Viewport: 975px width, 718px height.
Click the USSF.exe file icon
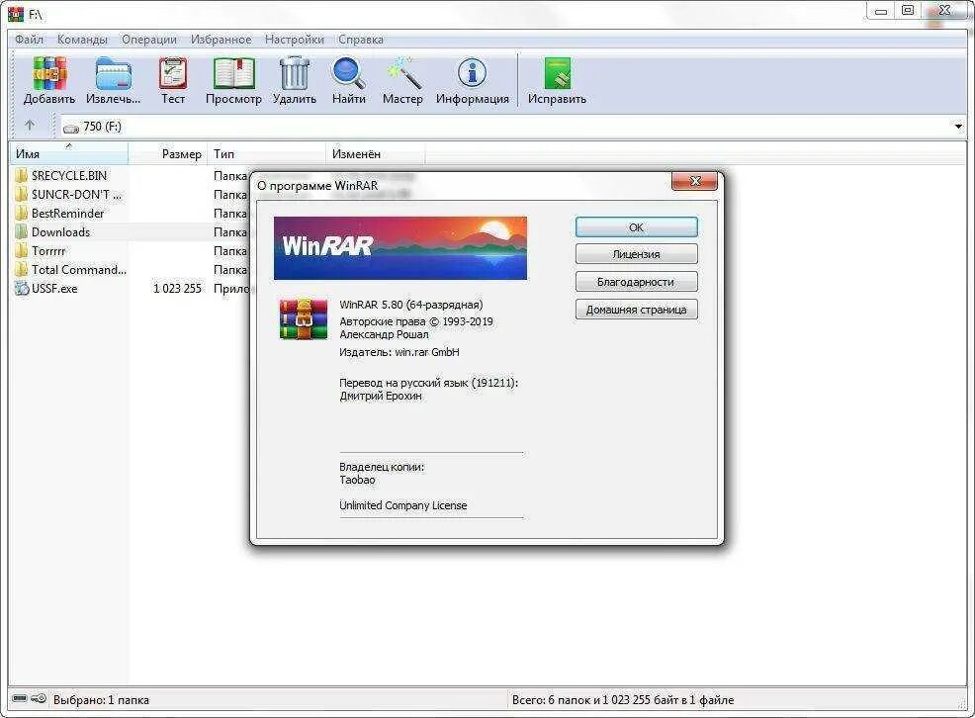(22, 289)
